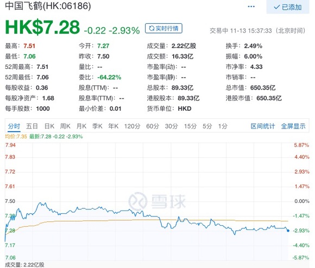Image resolution: width=315 pixels, height=268 pixels.
Task: Open 区间统计 range statistics
Action: 263,126
